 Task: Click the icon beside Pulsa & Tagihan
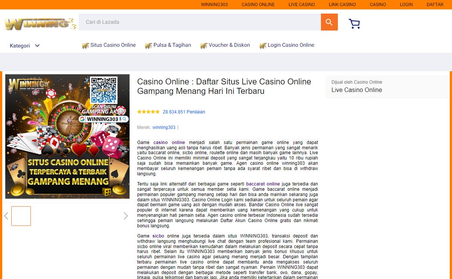click(148, 46)
